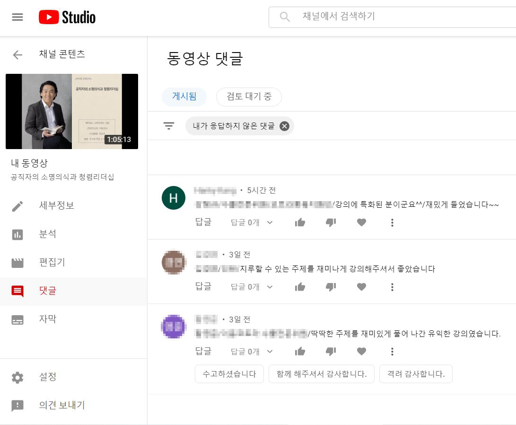Like the comment posted 5 hours ago

coord(300,222)
